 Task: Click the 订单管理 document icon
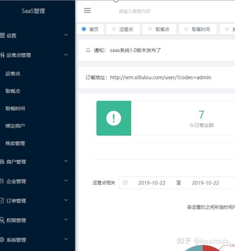click(x=2, y=200)
